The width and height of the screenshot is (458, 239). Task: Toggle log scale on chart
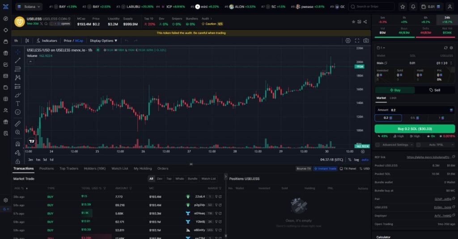tap(356, 160)
